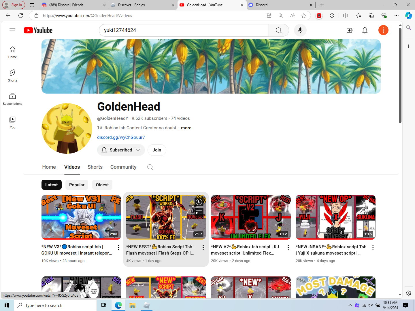Open the Windows Action Center notifications
The height and width of the screenshot is (311, 415).
[405, 305]
